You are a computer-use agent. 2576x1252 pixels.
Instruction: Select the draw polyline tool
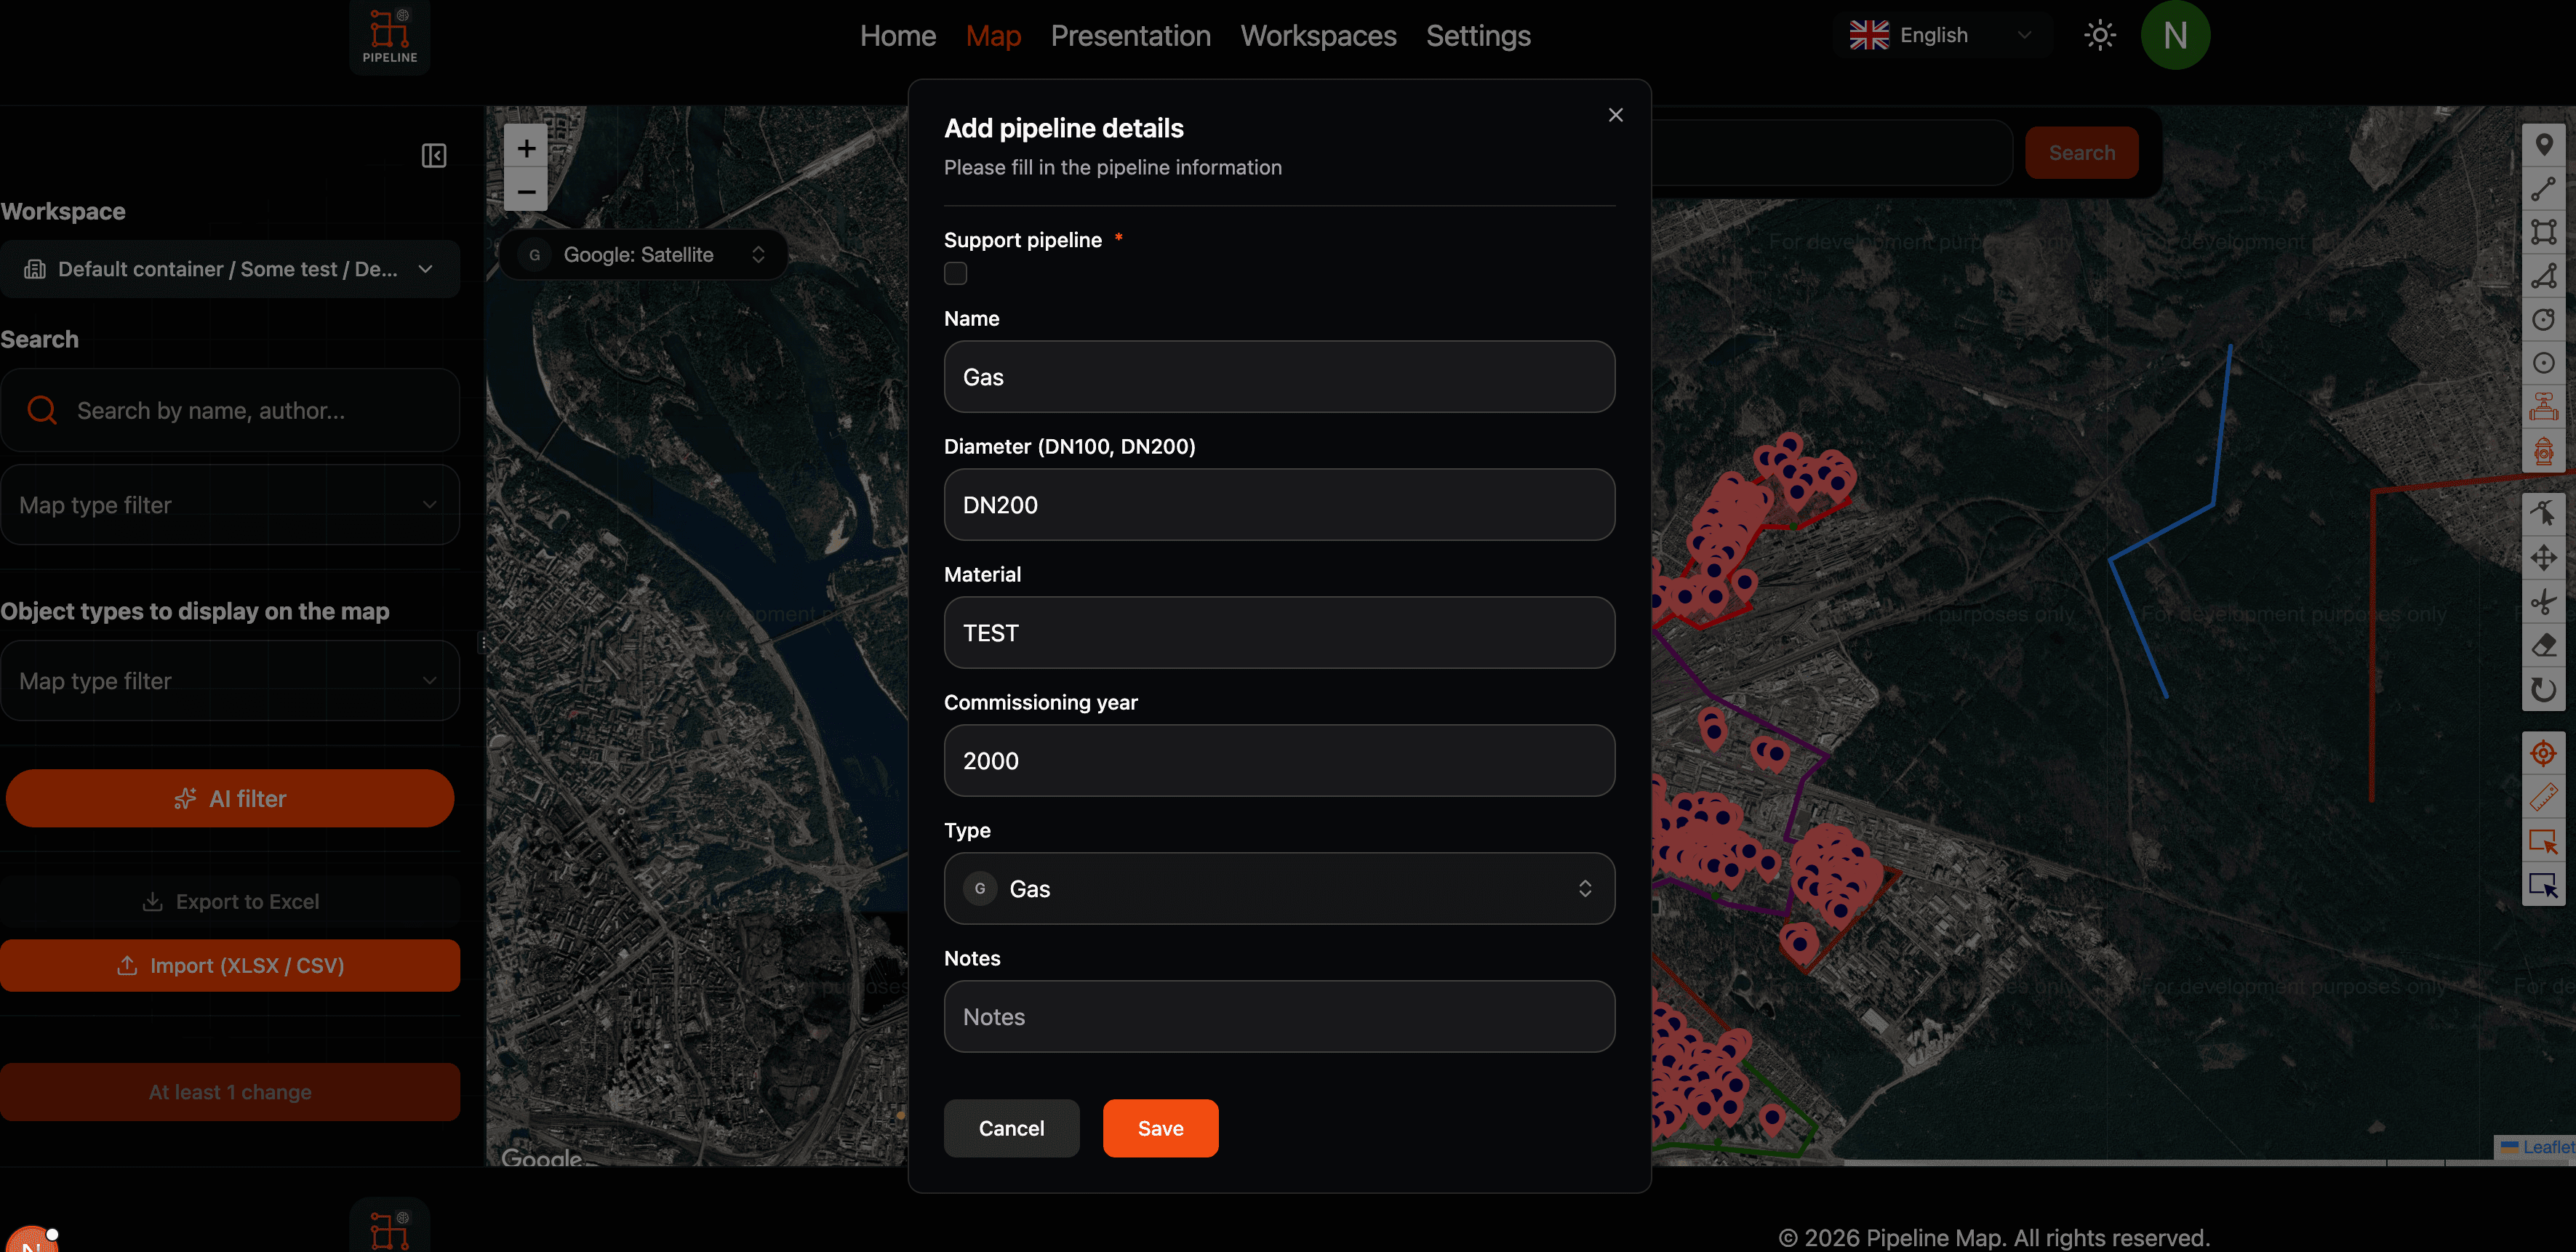2543,189
